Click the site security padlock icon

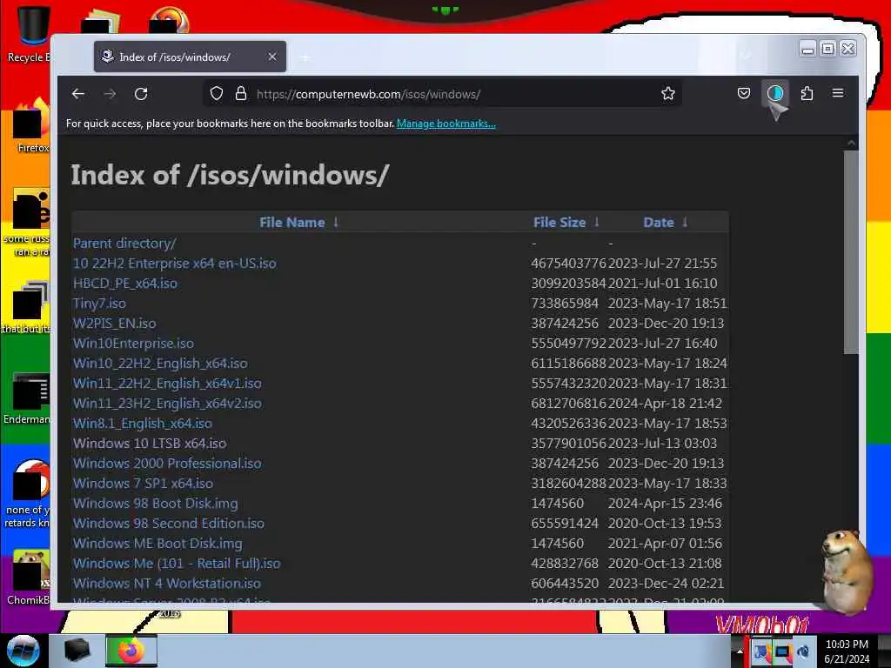[241, 93]
